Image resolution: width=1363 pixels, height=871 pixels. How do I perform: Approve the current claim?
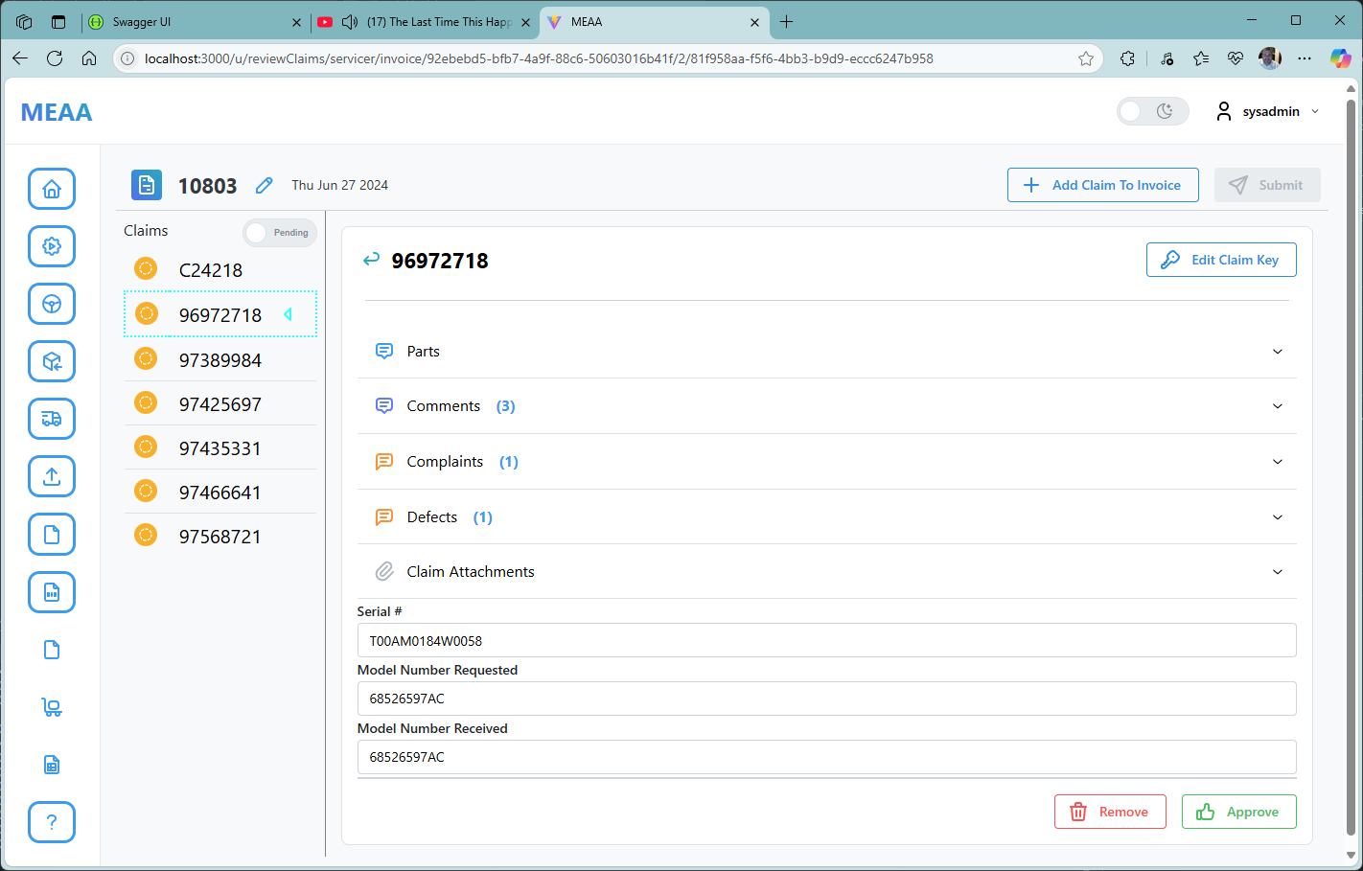(1238, 812)
